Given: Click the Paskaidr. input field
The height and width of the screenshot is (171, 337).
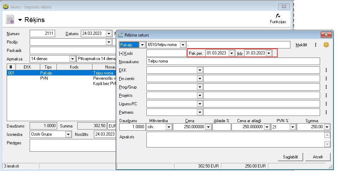Looking at the screenshot, I should click(73, 51).
